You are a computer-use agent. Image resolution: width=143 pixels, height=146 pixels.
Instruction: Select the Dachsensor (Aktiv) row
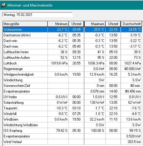72,35
